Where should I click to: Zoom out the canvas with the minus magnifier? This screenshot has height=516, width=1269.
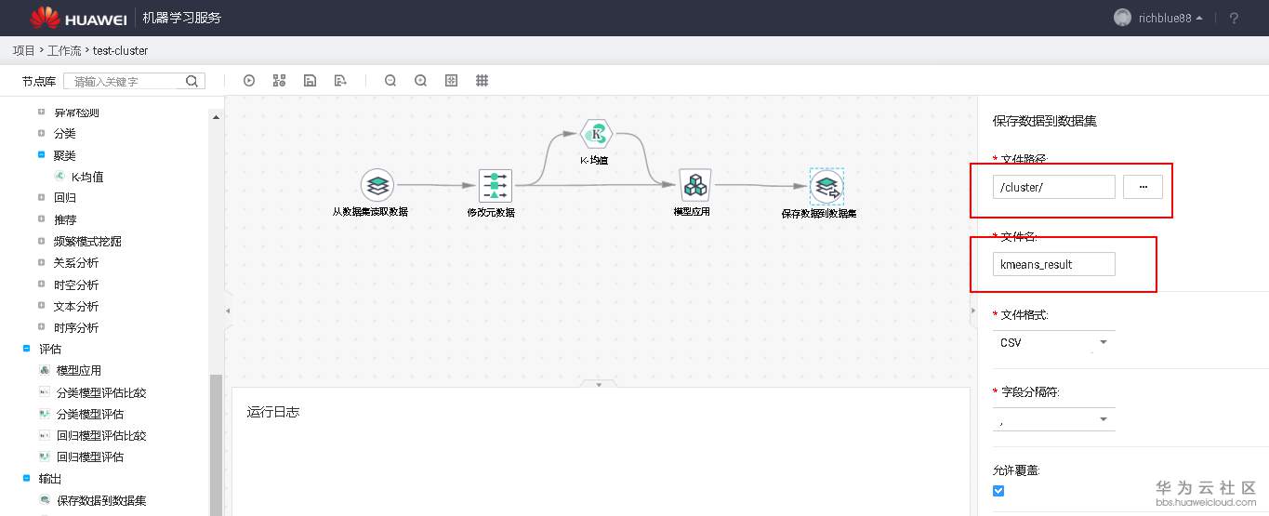tap(390, 81)
